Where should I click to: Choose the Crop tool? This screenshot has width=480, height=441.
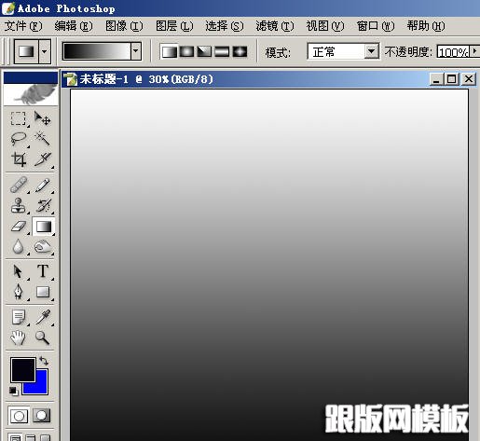coord(18,159)
